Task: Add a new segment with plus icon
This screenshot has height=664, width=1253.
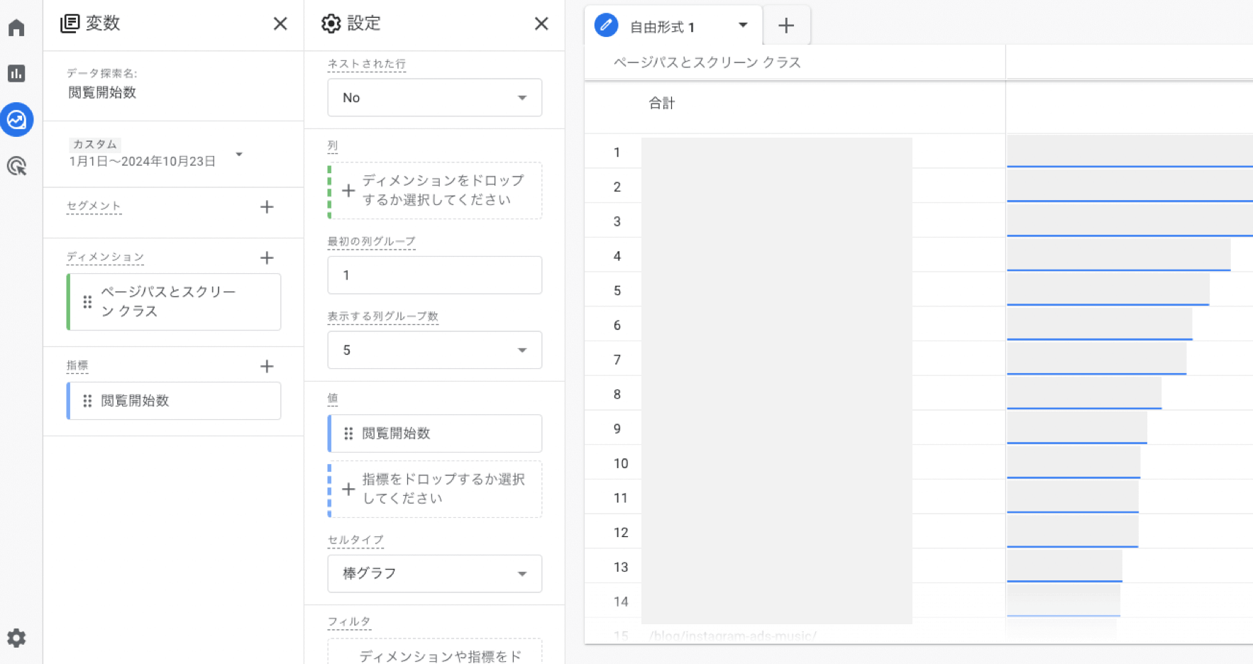Action: point(267,207)
